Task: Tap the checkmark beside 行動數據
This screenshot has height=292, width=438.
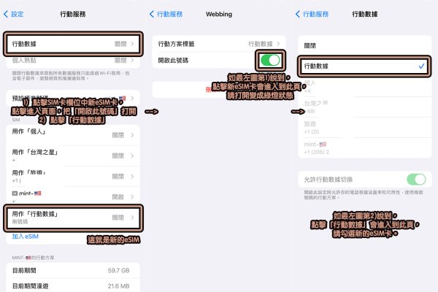Action: tap(422, 66)
